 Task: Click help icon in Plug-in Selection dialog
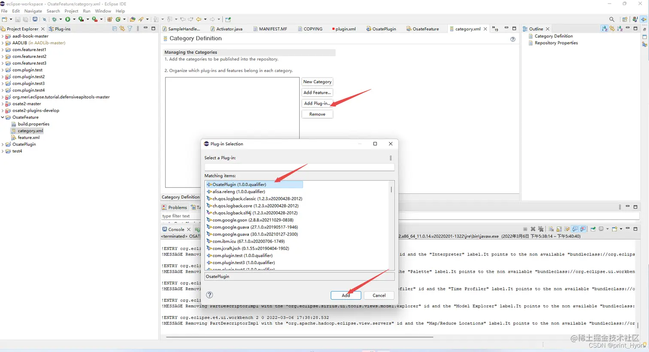point(209,295)
